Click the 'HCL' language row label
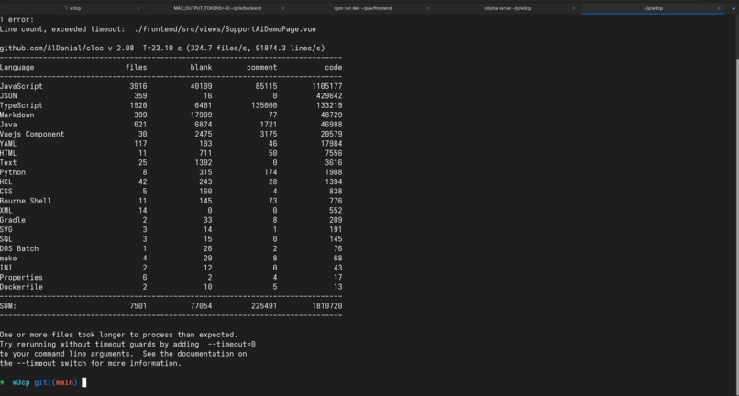This screenshot has height=396, width=739. coord(6,182)
